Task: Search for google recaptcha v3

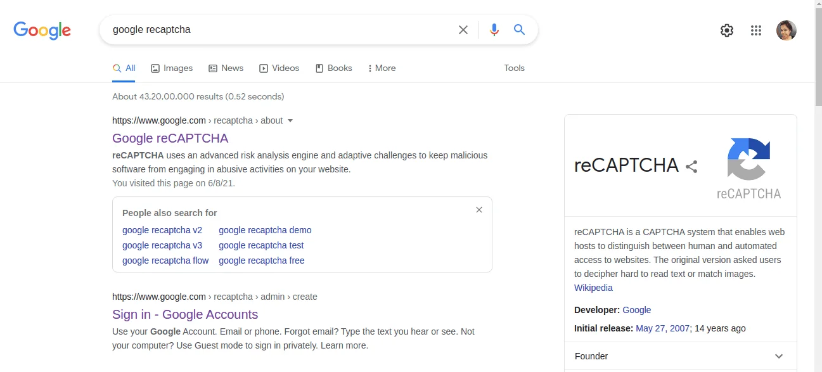Action: [x=162, y=245]
